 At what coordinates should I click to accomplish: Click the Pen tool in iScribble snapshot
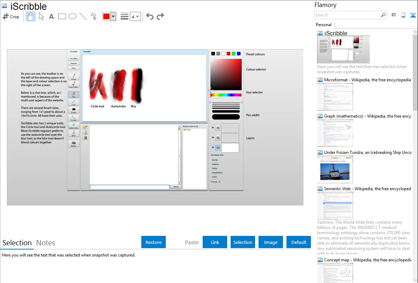74,95
